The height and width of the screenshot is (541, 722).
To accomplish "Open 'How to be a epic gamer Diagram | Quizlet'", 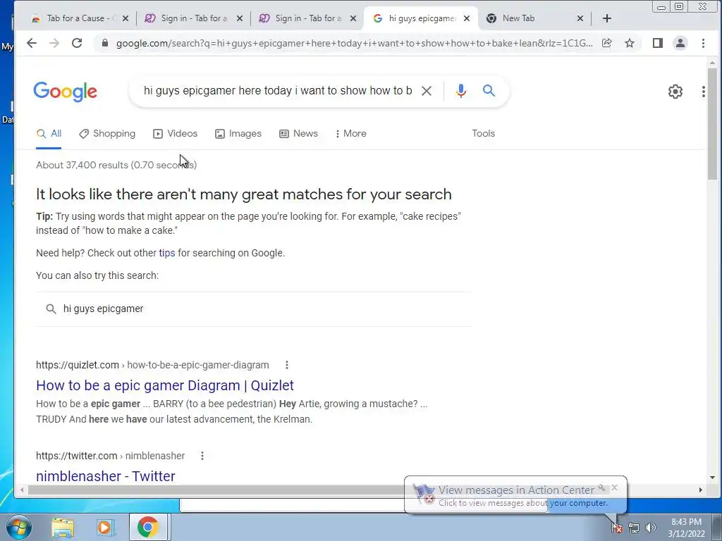I will 165,385.
